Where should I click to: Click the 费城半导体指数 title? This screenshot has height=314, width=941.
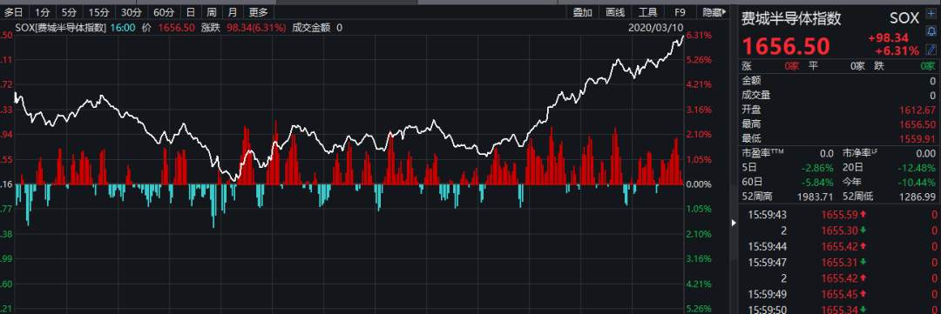791,18
